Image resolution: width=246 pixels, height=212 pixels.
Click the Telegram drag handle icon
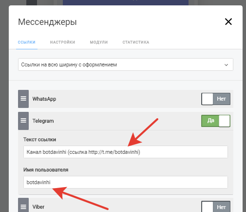(x=23, y=121)
